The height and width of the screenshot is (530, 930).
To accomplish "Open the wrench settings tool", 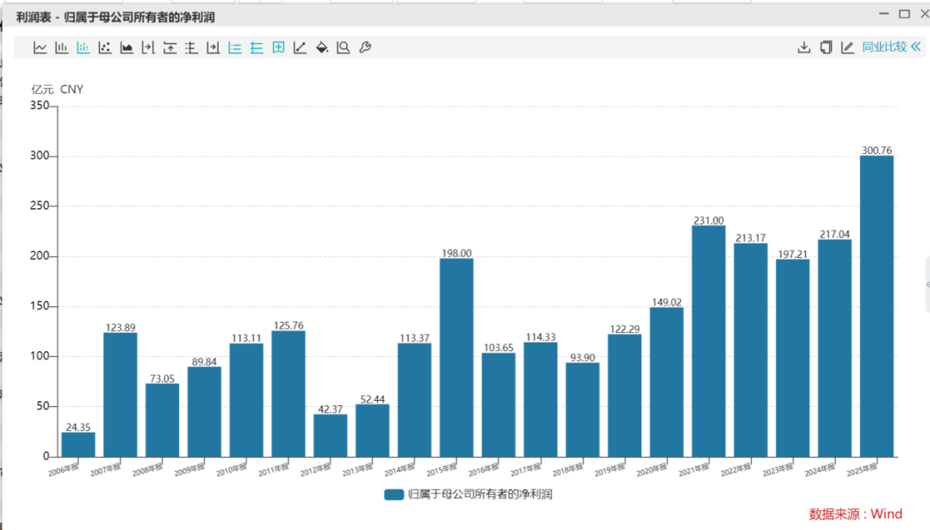I will point(364,48).
